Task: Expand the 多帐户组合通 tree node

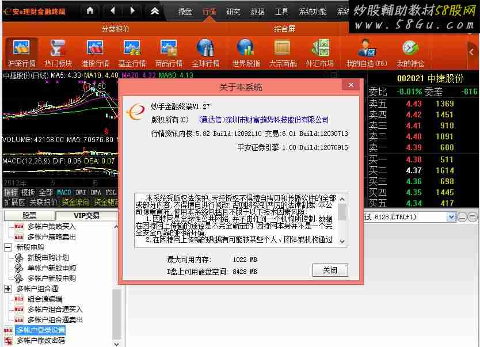Action: pos(8,288)
